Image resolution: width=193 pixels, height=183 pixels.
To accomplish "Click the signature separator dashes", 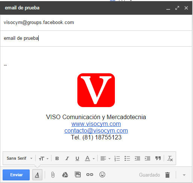I will tap(5, 65).
